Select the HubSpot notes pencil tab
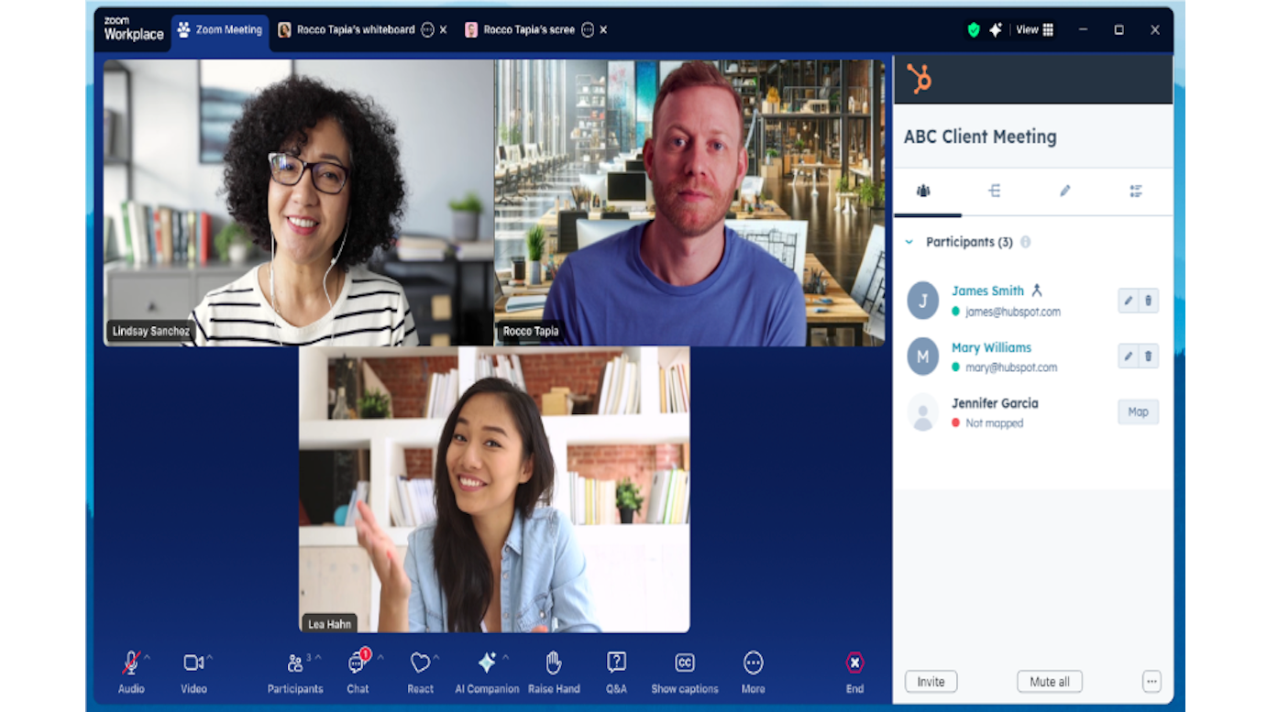 tap(1064, 191)
